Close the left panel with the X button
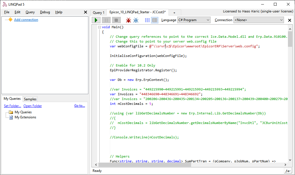This screenshot has height=175, width=295. pyautogui.click(x=86, y=12)
